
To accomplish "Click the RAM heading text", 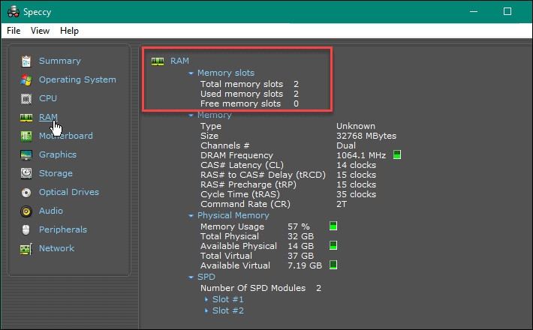I will [179, 61].
